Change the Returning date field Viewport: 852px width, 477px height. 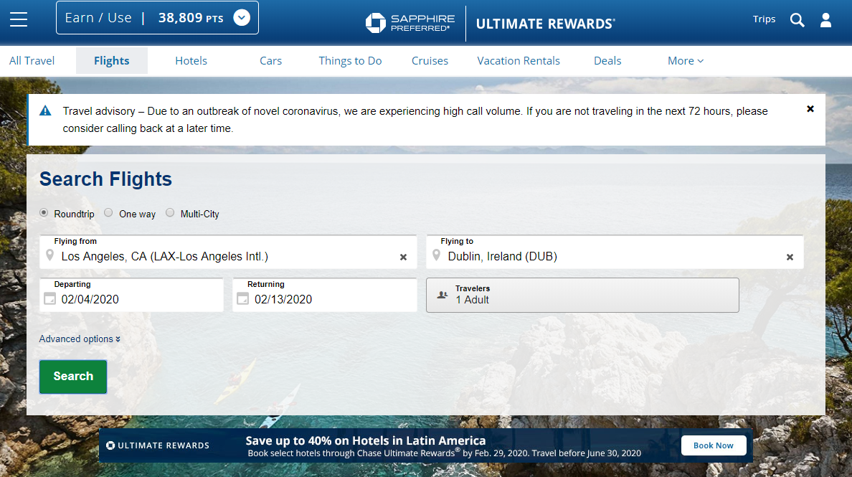[x=325, y=295]
